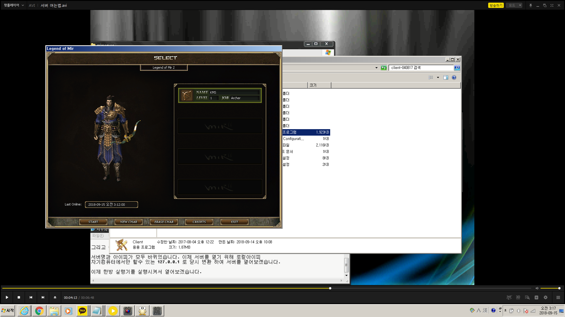
Task: Open file with the eject icon
Action: pyautogui.click(x=55, y=297)
